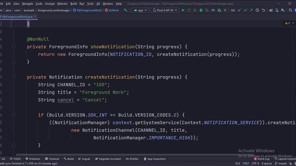
Task: Click the Attach Debugger icon
Action: (x=219, y=10)
